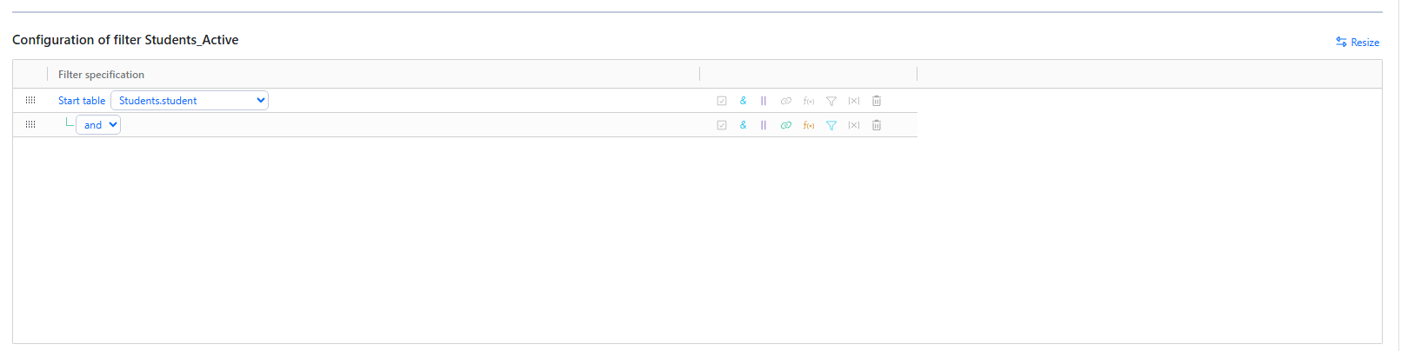The image size is (1401, 351).
Task: Click the gray link icon in Start table row
Action: pyautogui.click(x=786, y=101)
